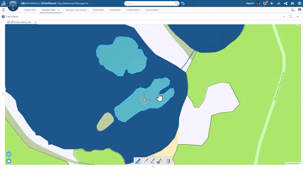Click the tag icon next to search
303x170 pixels.
(x=183, y=3)
